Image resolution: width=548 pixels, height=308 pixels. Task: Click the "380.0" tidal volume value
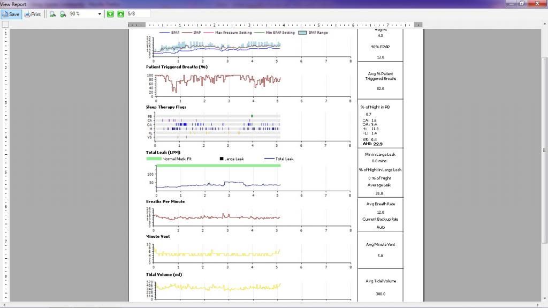coord(380,294)
